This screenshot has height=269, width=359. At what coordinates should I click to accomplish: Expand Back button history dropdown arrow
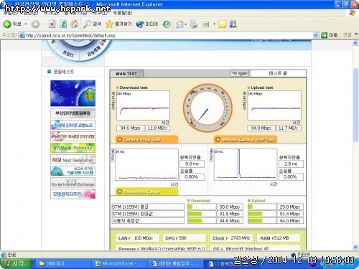26,24
